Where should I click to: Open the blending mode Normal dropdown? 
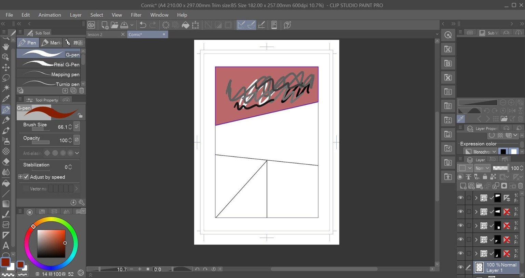tap(483, 168)
